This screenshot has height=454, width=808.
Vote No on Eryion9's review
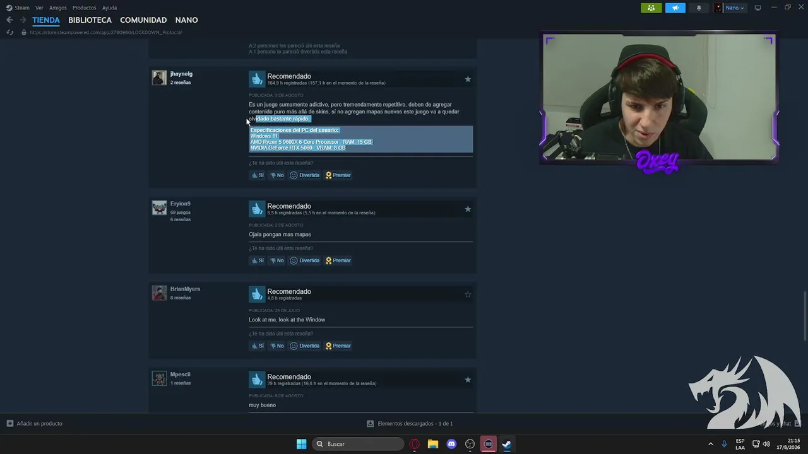pos(277,260)
